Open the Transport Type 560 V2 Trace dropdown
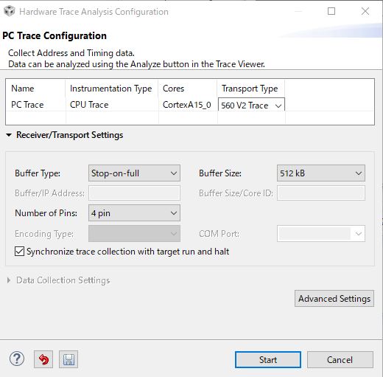Viewport: 383px width, 377px height. (251, 106)
